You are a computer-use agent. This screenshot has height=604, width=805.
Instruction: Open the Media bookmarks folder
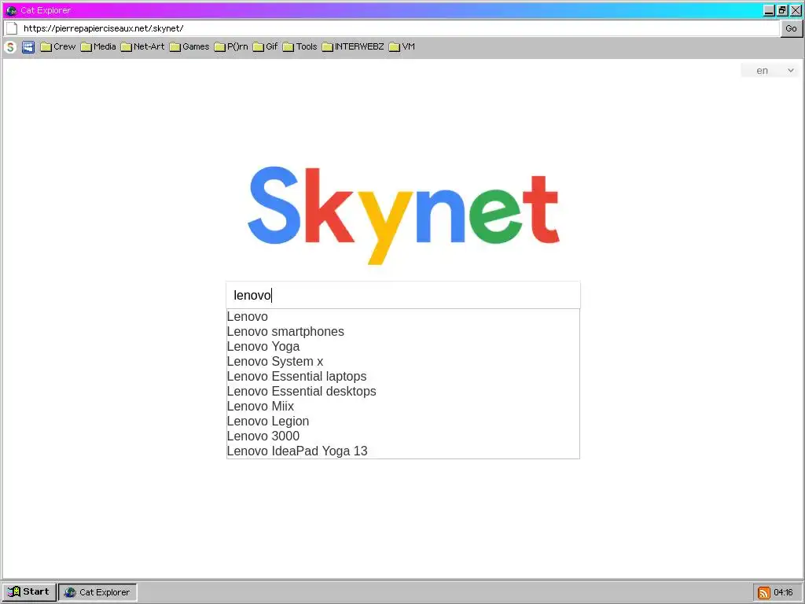click(98, 46)
